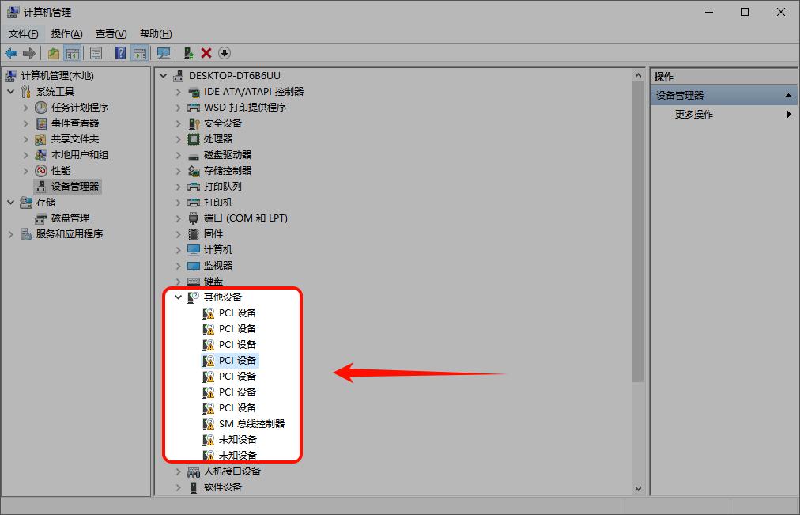This screenshot has height=515, width=800.
Task: Collapse the 其他设备 category
Action: pos(179,297)
